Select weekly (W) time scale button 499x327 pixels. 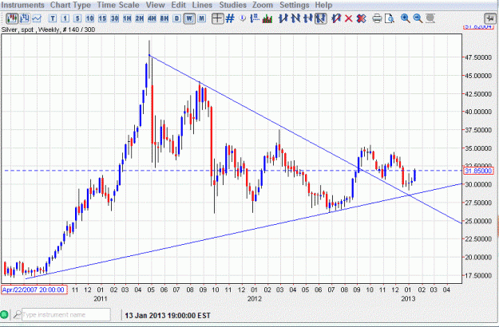189,18
